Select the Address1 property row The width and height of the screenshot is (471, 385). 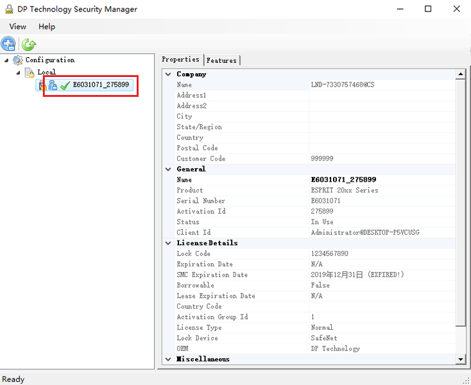click(316, 95)
